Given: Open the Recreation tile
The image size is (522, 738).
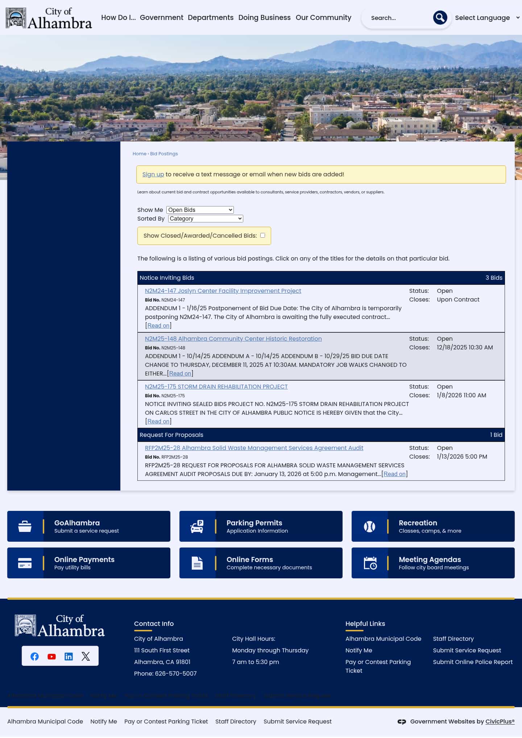Looking at the screenshot, I should [x=433, y=526].
